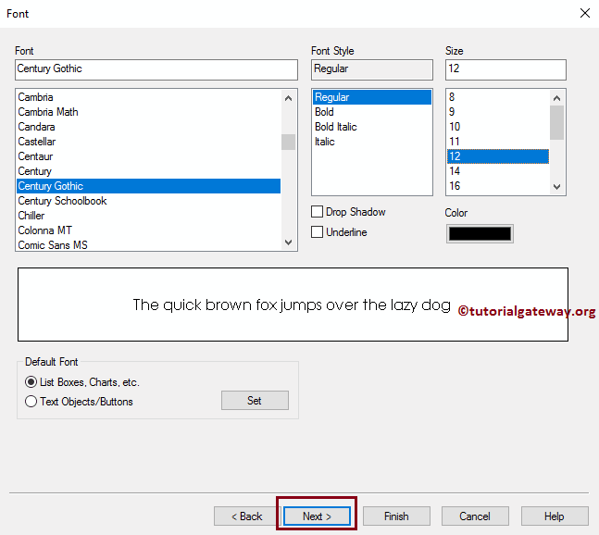The width and height of the screenshot is (599, 535).
Task: Select the Chiller font
Action: [x=149, y=216]
